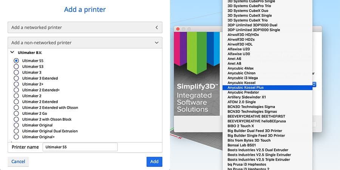Select Anycubic i3 Mega entry

267,78
